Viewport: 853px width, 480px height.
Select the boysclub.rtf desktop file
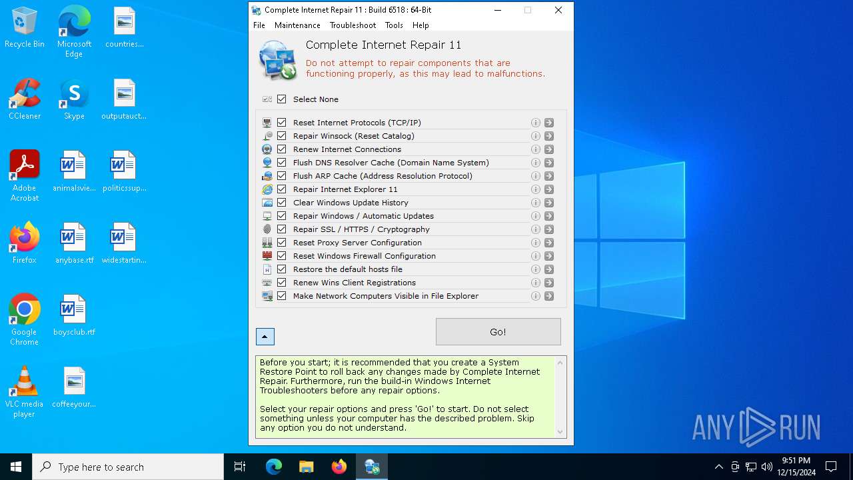tap(74, 315)
